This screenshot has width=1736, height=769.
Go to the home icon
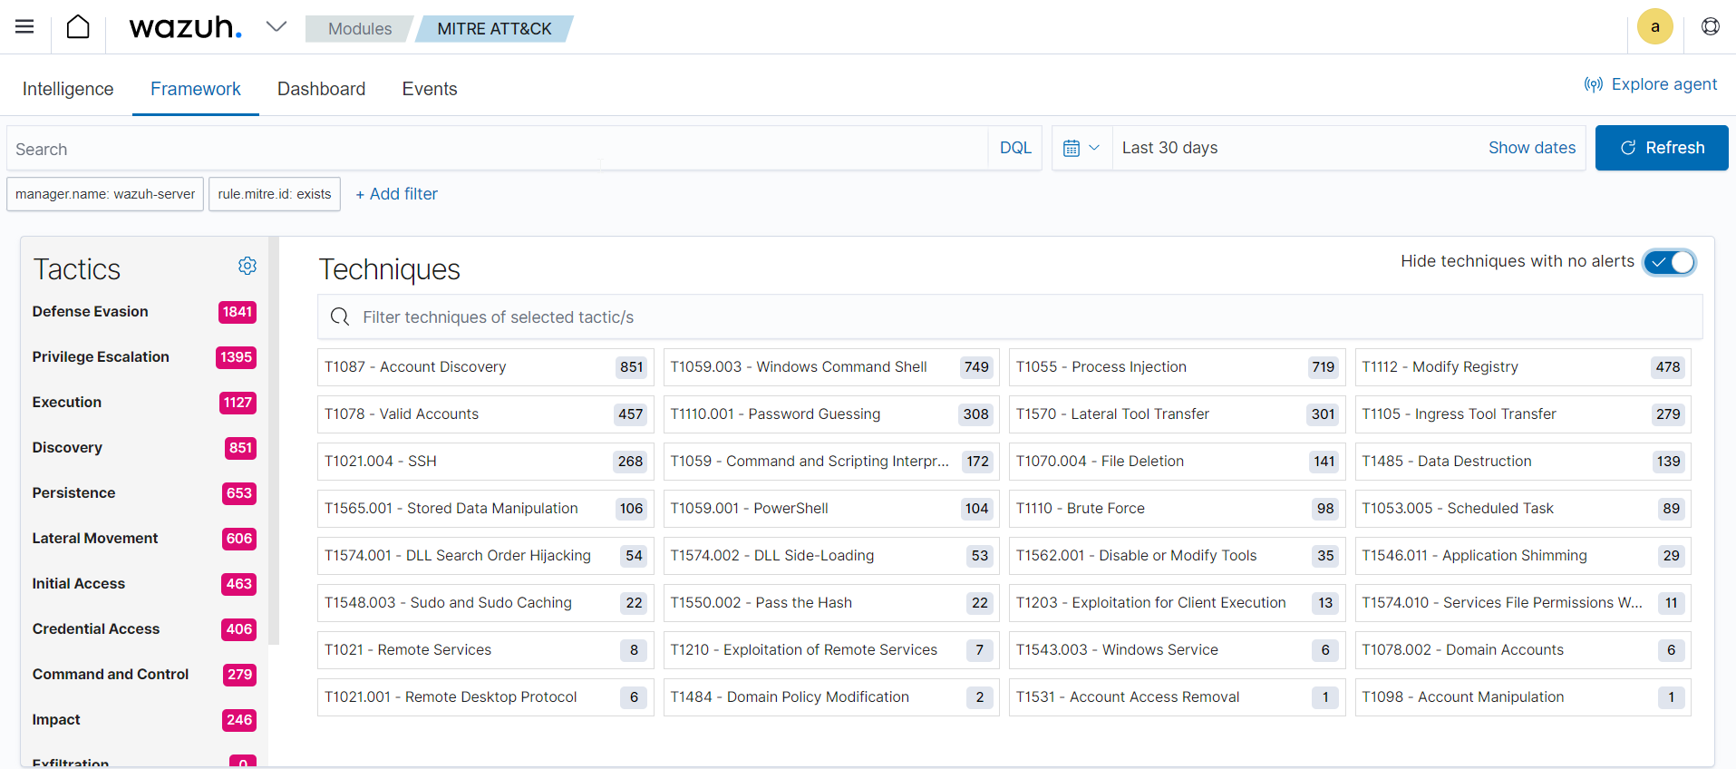click(78, 27)
